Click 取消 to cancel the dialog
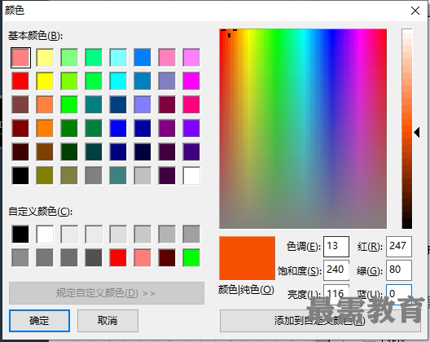Viewport: 430px width, 342px height. pyautogui.click(x=107, y=321)
